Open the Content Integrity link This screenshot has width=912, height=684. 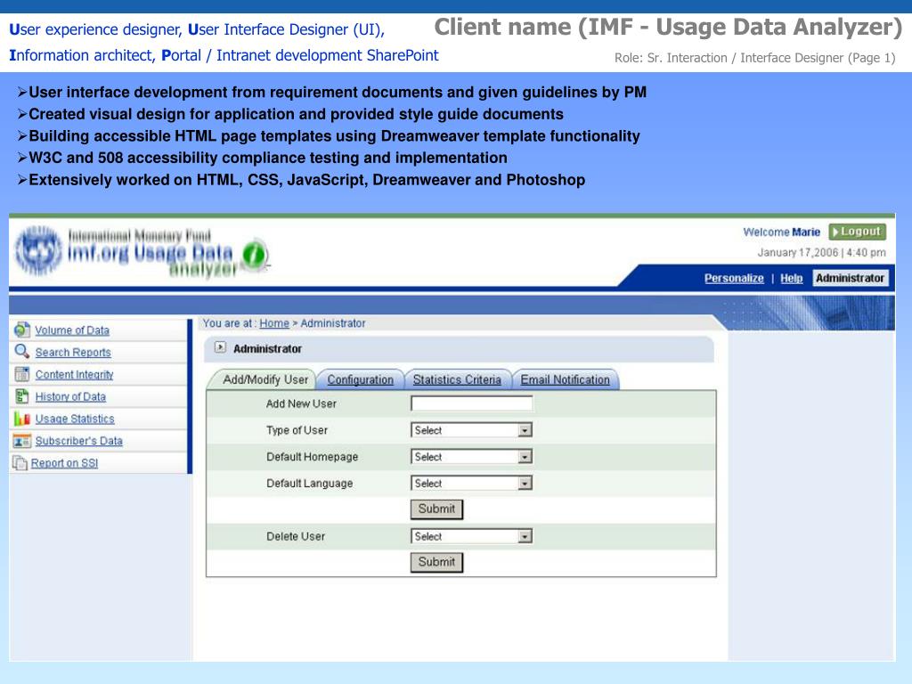pyautogui.click(x=74, y=375)
